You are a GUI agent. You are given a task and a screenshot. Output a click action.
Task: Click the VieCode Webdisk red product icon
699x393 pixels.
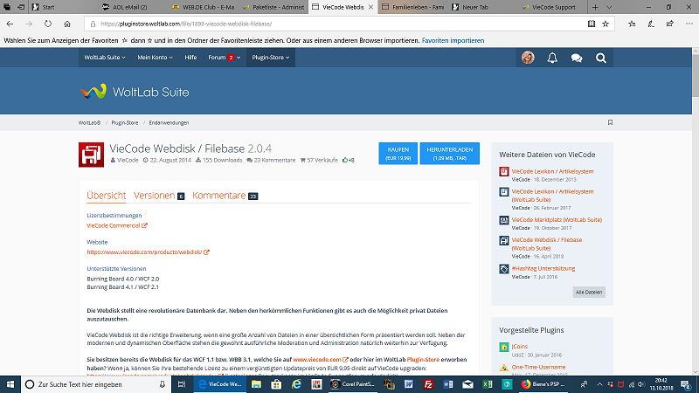coord(92,154)
